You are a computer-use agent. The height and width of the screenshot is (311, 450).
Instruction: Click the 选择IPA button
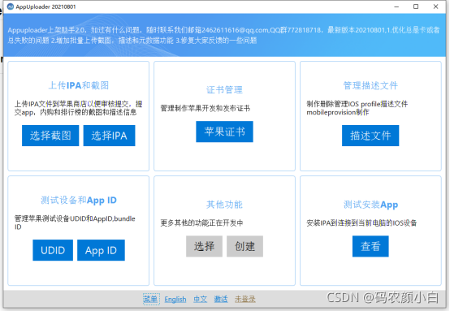click(109, 136)
